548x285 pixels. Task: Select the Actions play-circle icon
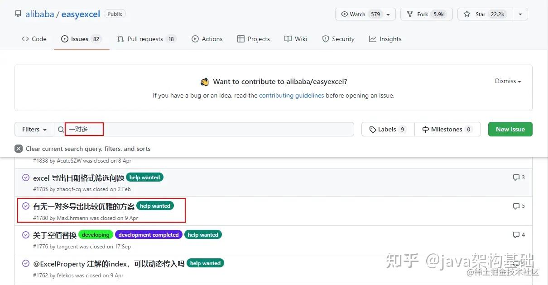195,39
